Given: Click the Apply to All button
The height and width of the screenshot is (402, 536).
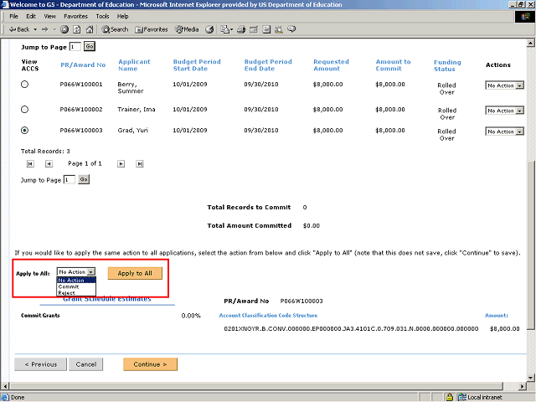Looking at the screenshot, I should pyautogui.click(x=135, y=273).
